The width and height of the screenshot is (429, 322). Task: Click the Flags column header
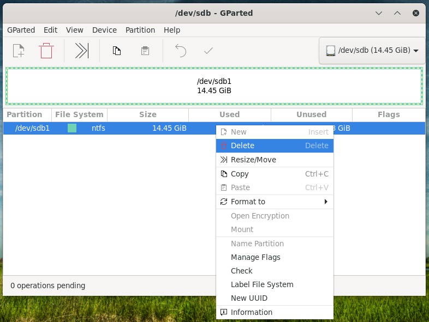coord(389,115)
